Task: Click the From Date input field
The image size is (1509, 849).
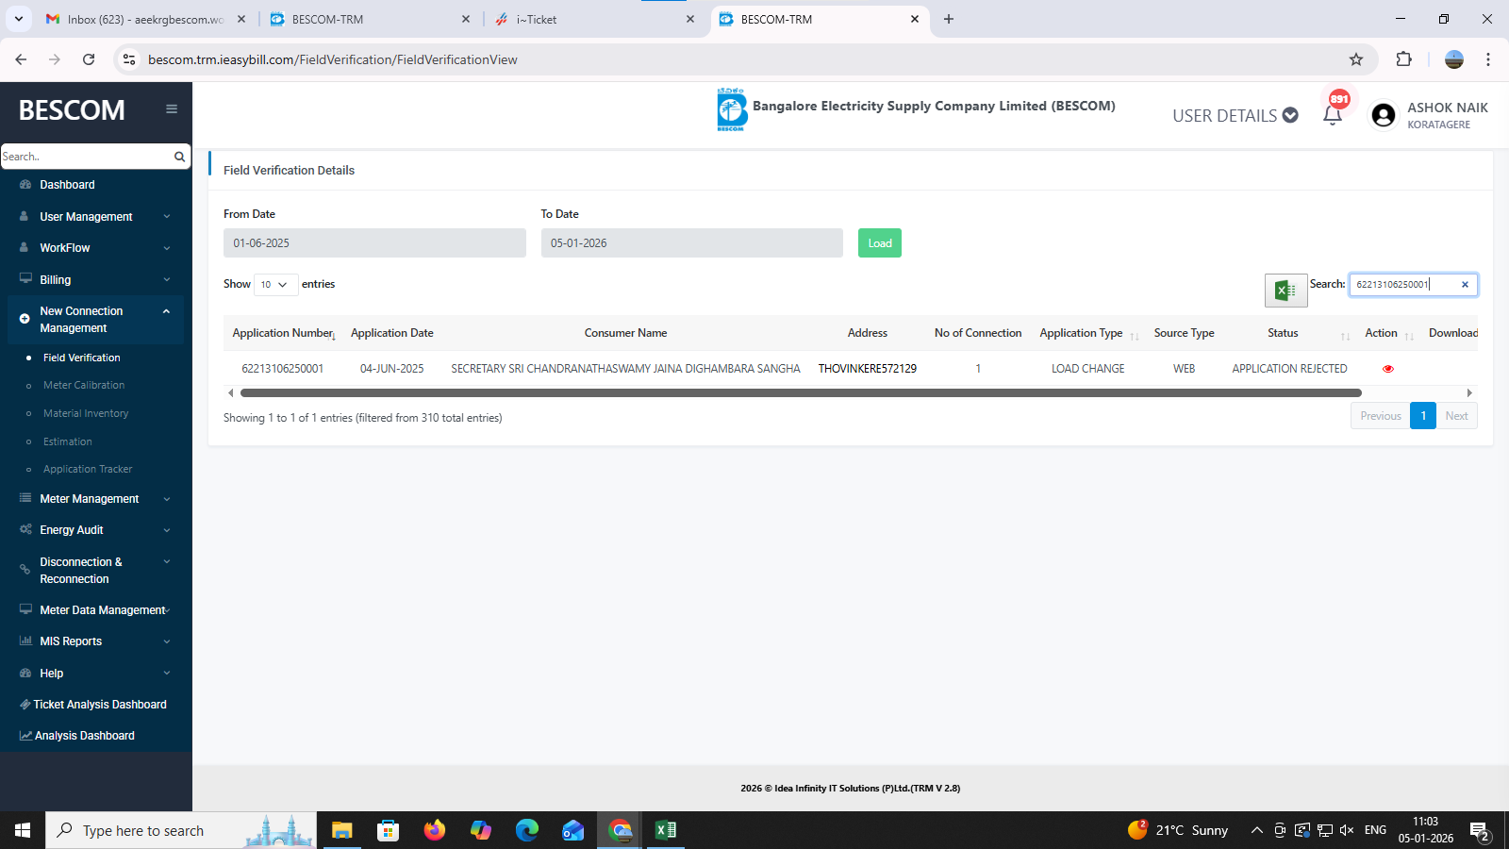Action: 374,243
